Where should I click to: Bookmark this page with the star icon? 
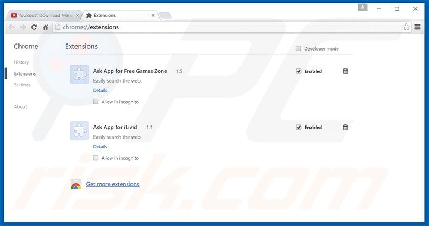pos(406,27)
